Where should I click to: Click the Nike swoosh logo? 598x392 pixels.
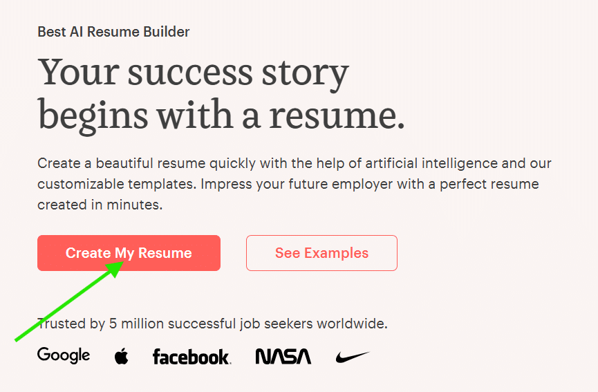coord(353,357)
